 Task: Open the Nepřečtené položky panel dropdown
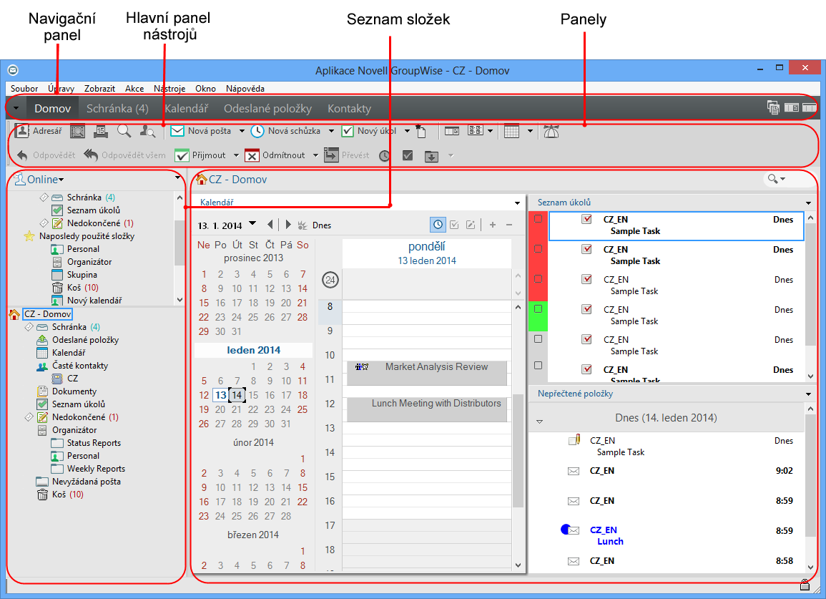[x=809, y=394]
